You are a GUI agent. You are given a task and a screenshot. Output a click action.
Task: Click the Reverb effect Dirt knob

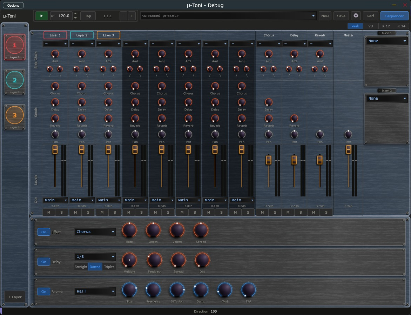pyautogui.click(x=249, y=290)
